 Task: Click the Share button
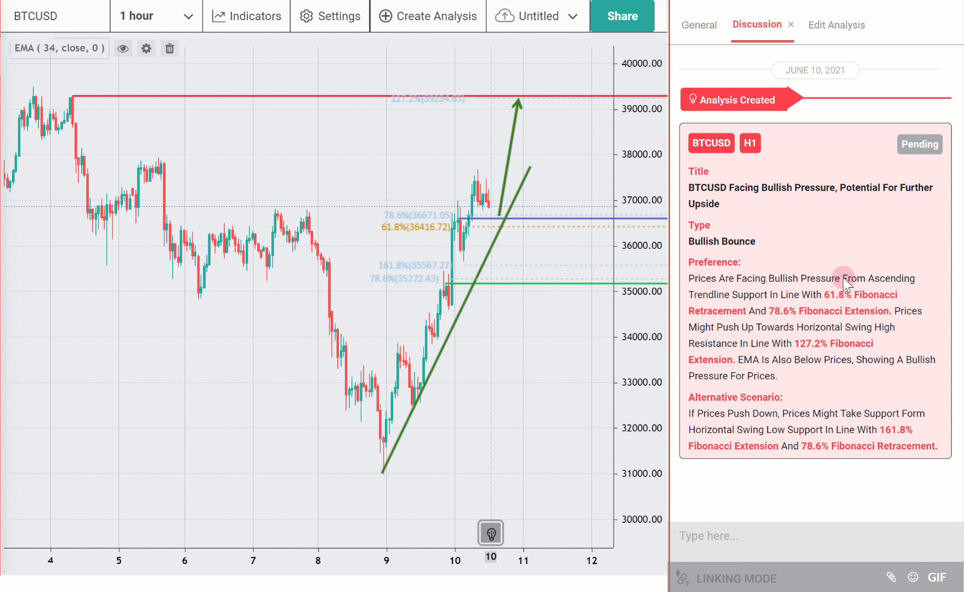click(x=622, y=16)
